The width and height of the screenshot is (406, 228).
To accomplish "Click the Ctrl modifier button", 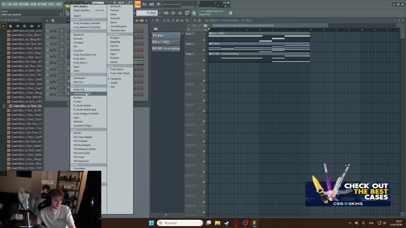I will tap(173, 13).
